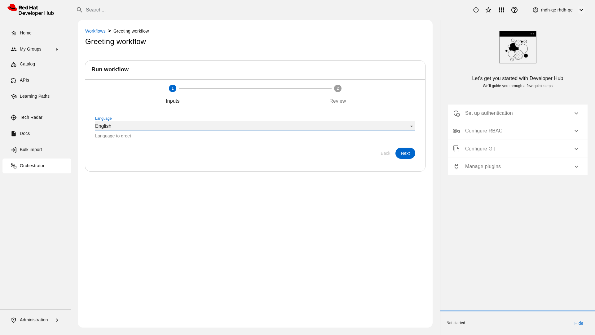Click the Next button
The image size is (595, 335).
(405, 153)
